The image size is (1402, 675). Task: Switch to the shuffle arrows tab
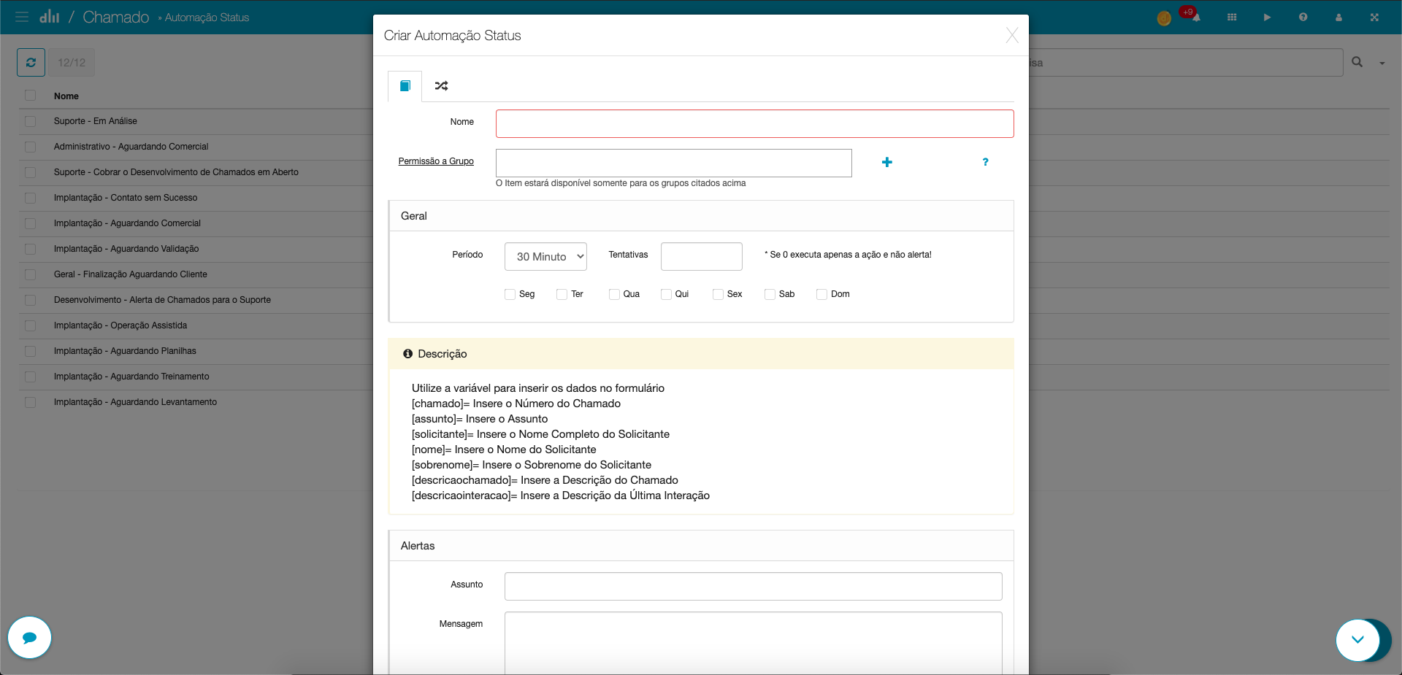441,85
